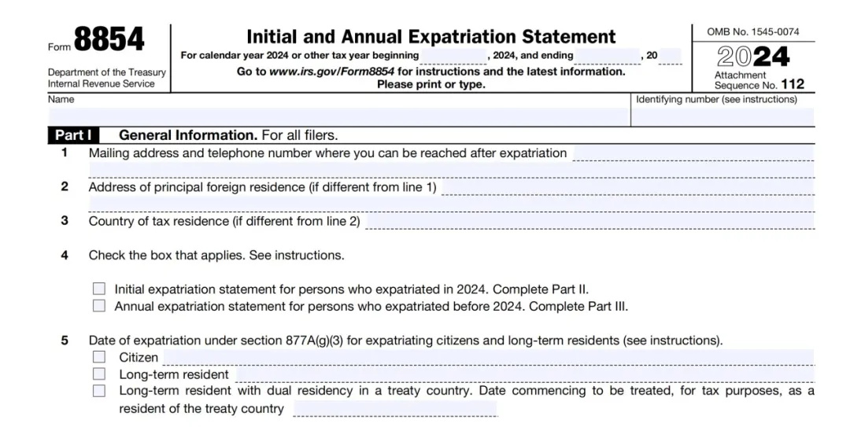Click the line 1 mailing address field
Viewport: 850px width, 427px height.
point(693,153)
